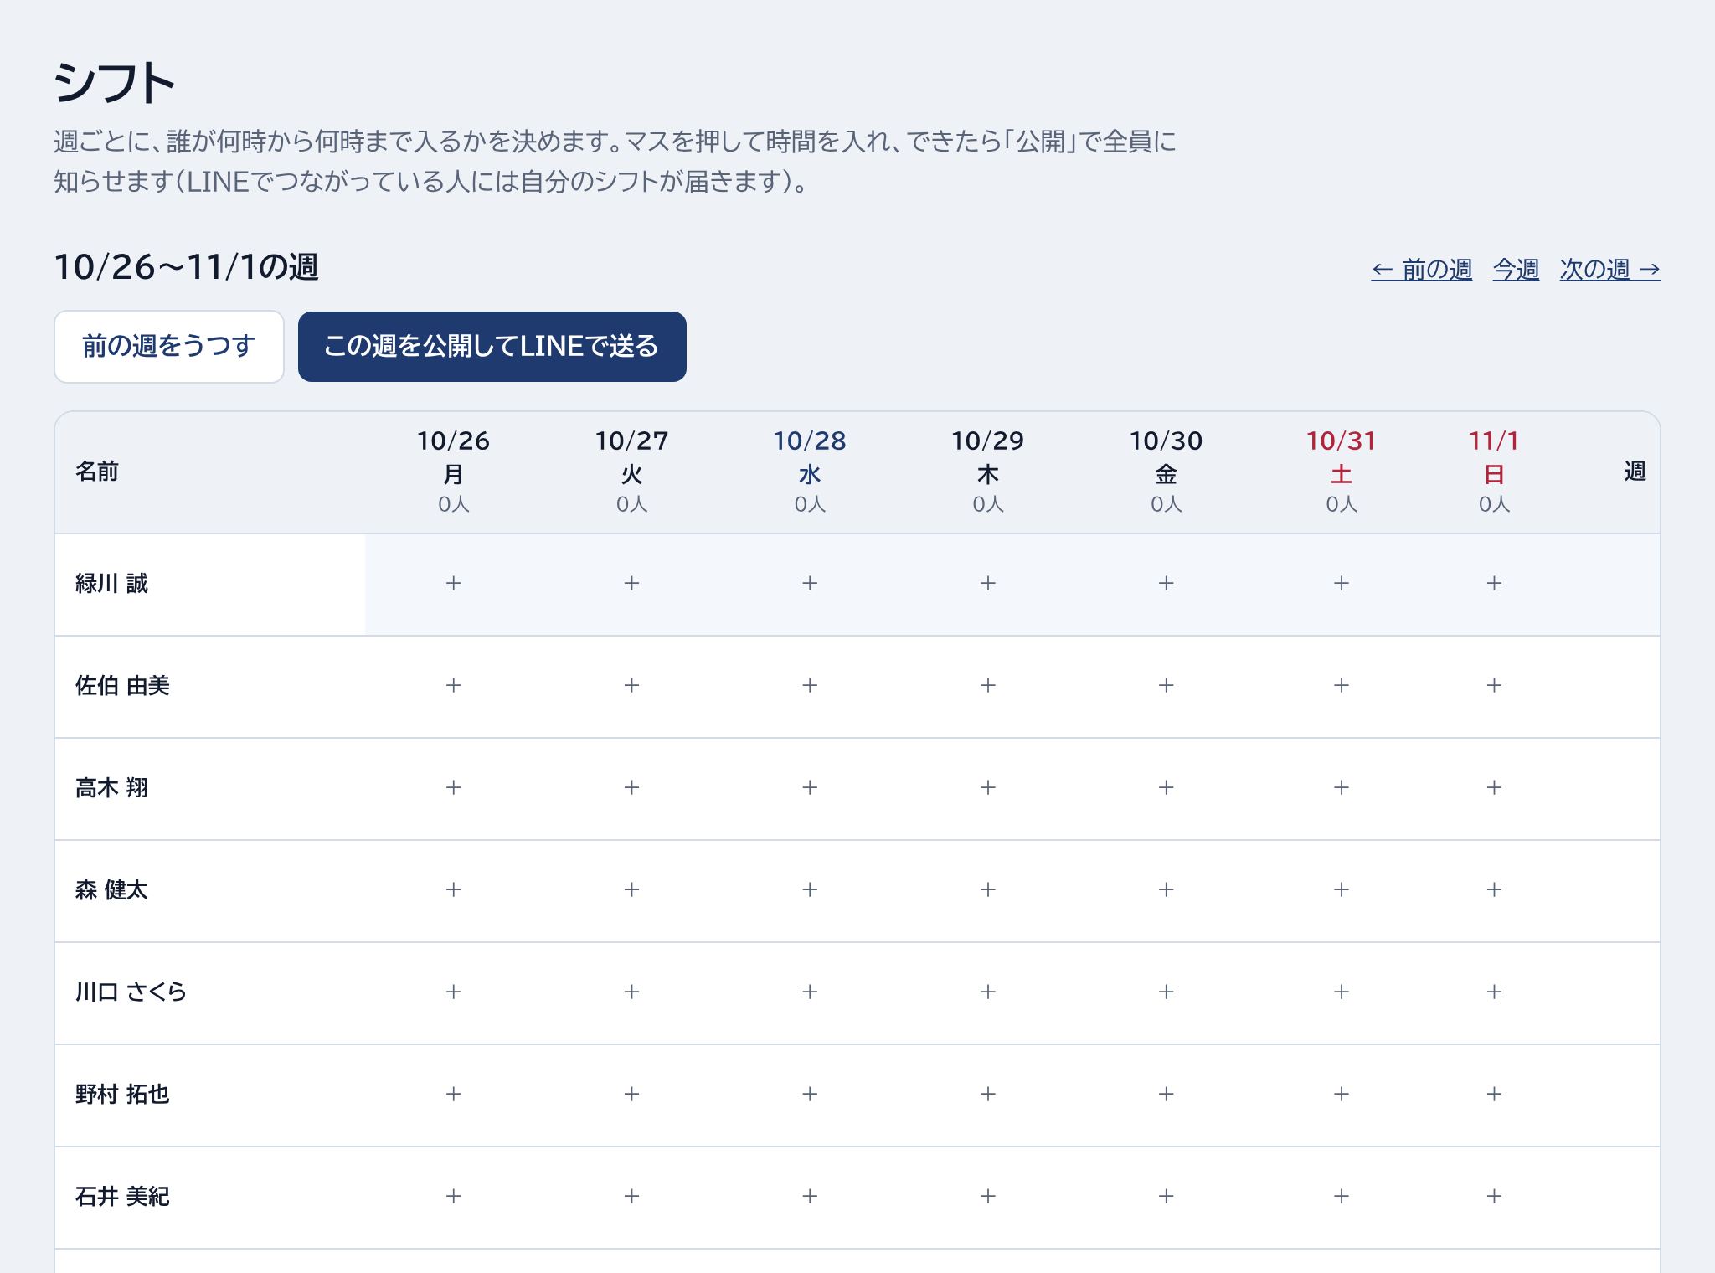Add shift for 高木 翔 on 10/26
This screenshot has height=1273, width=1715.
click(x=453, y=788)
